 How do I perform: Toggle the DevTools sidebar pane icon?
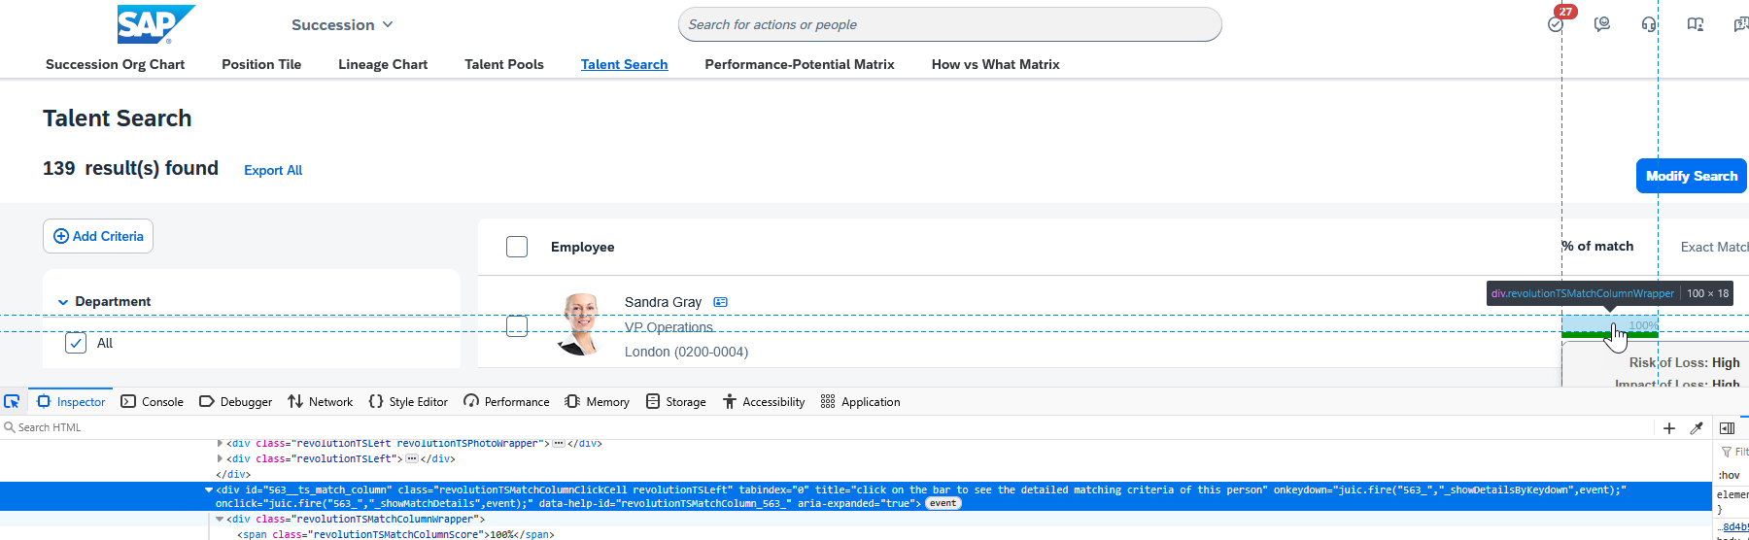click(1727, 428)
